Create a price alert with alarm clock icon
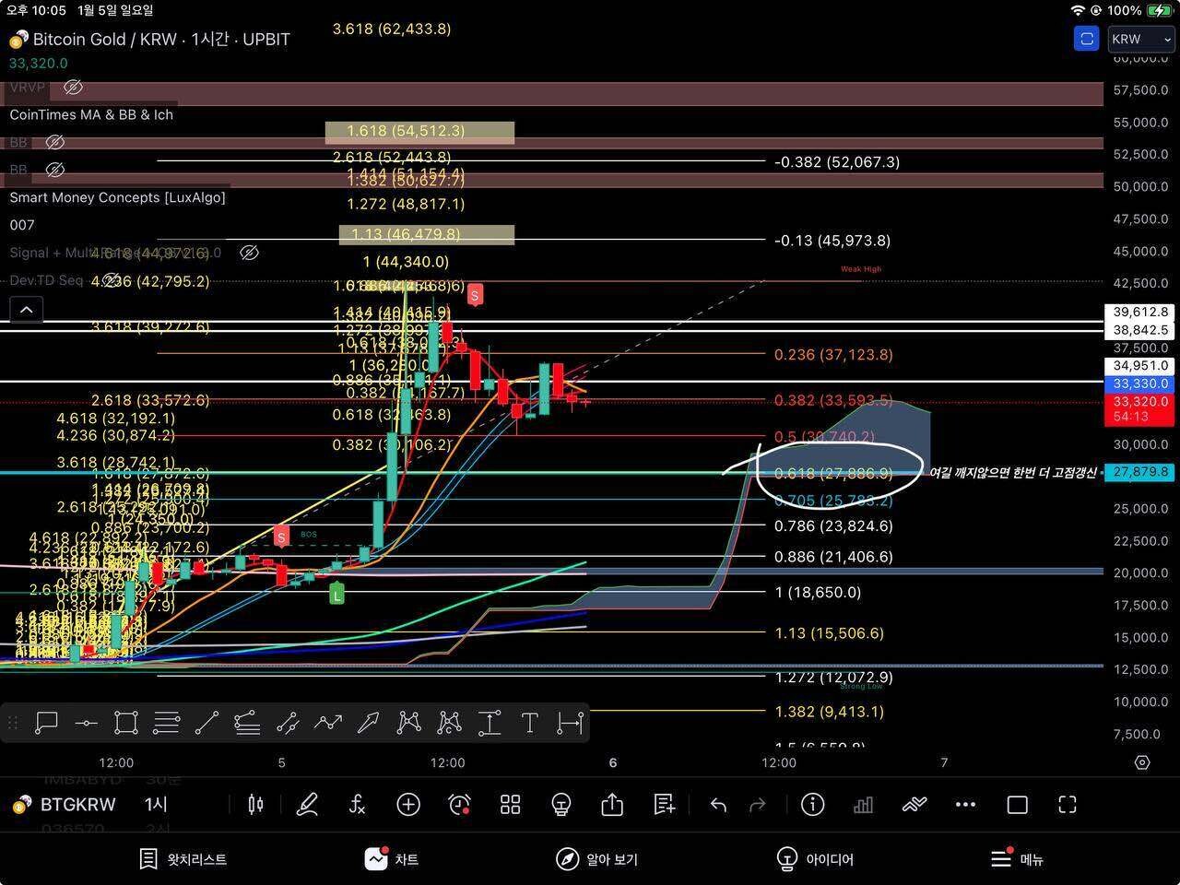Image resolution: width=1180 pixels, height=885 pixels. pyautogui.click(x=459, y=805)
